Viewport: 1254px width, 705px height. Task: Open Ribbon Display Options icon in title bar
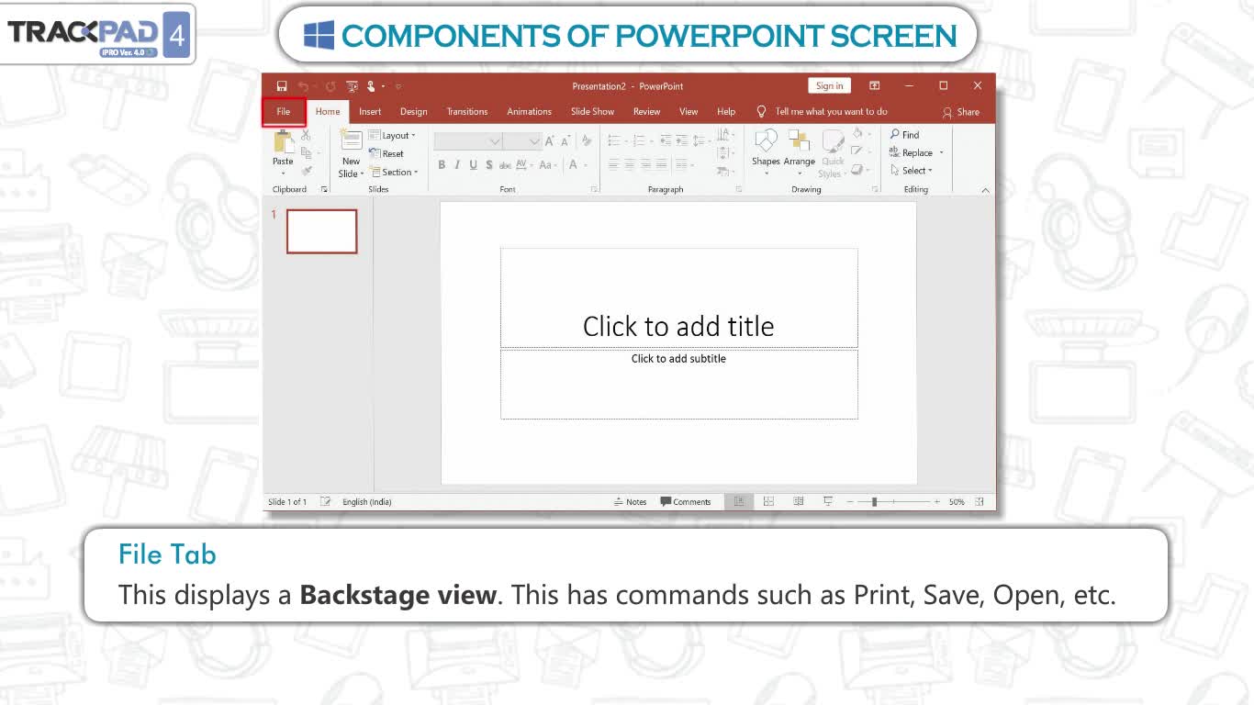pyautogui.click(x=875, y=85)
